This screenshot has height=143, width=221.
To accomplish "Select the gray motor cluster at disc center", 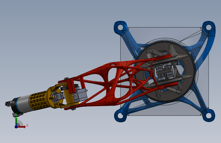I will click(164, 71).
